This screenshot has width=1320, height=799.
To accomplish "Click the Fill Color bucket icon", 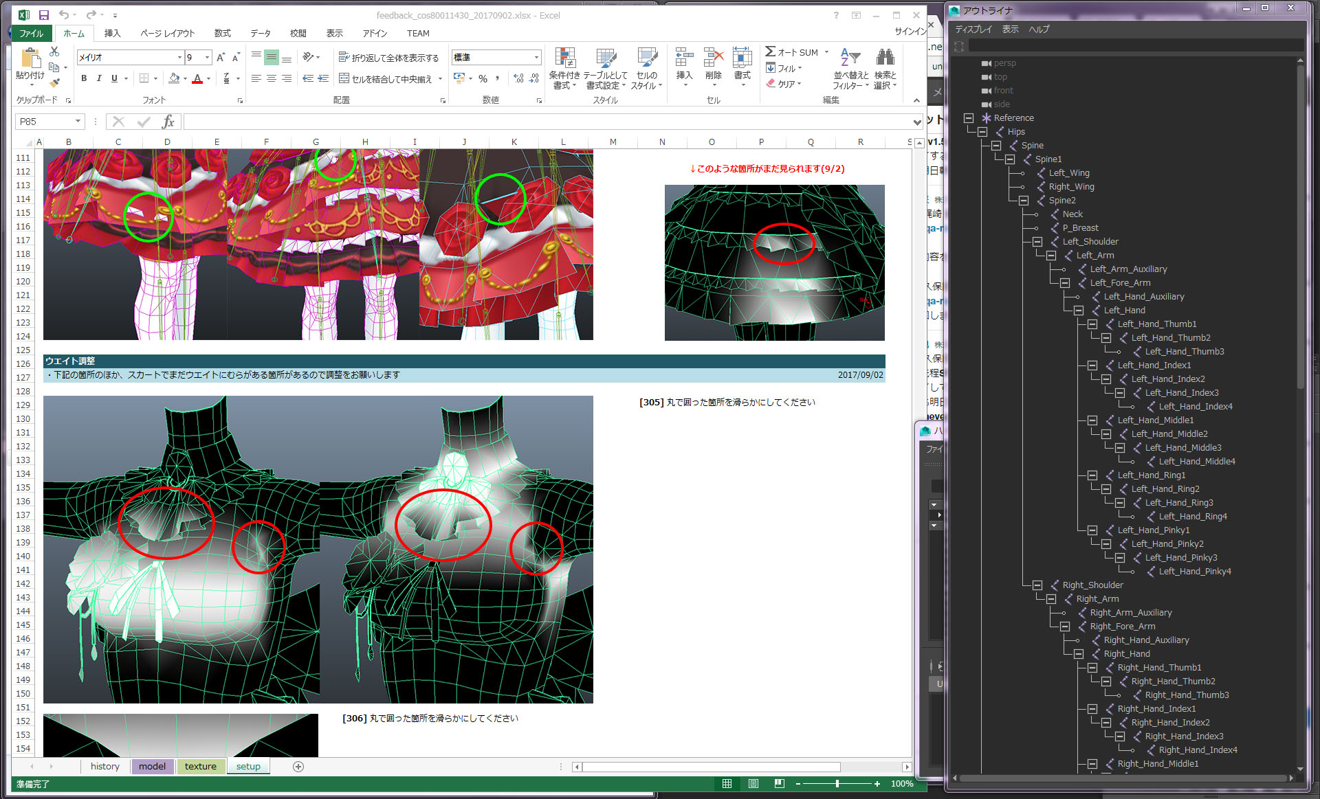I will pyautogui.click(x=175, y=78).
